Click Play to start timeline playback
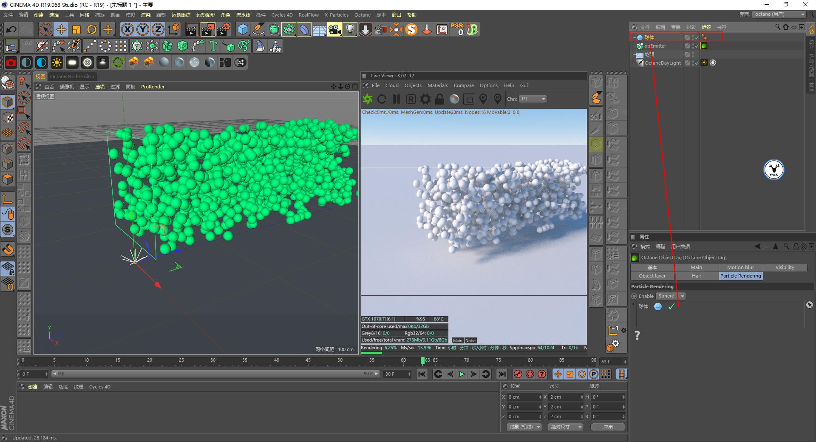This screenshot has width=816, height=442. coord(462,374)
